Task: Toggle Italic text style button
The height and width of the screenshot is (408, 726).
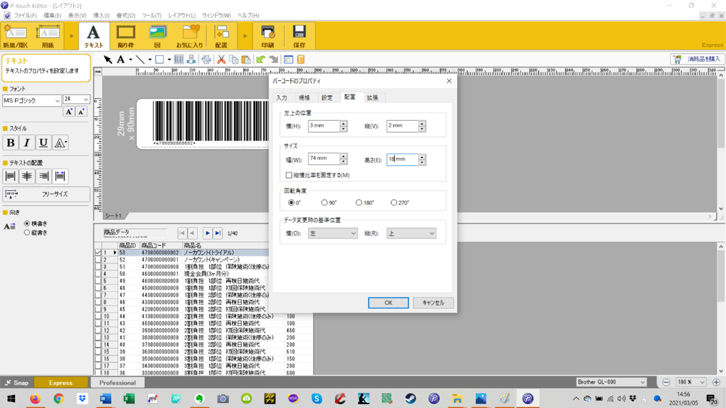Action: [27, 143]
